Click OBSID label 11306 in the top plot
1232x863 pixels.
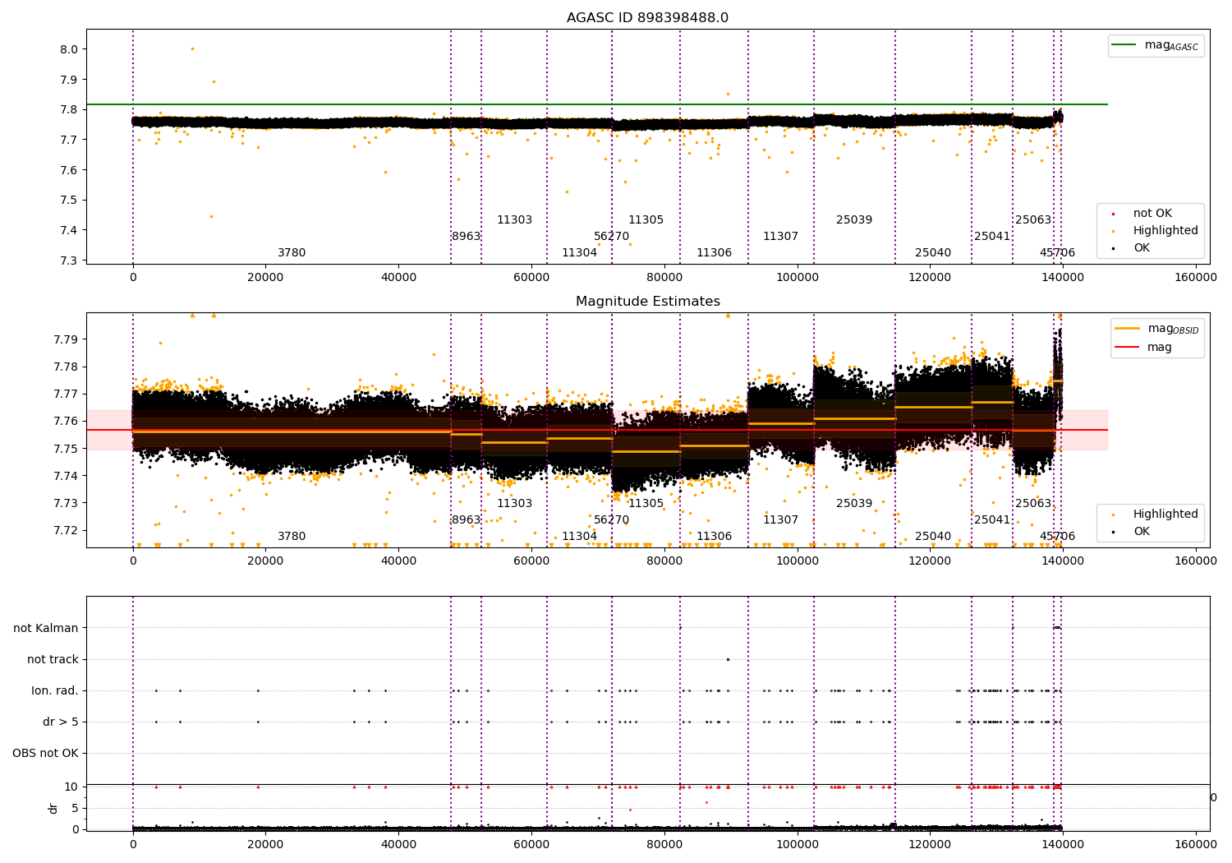click(714, 252)
